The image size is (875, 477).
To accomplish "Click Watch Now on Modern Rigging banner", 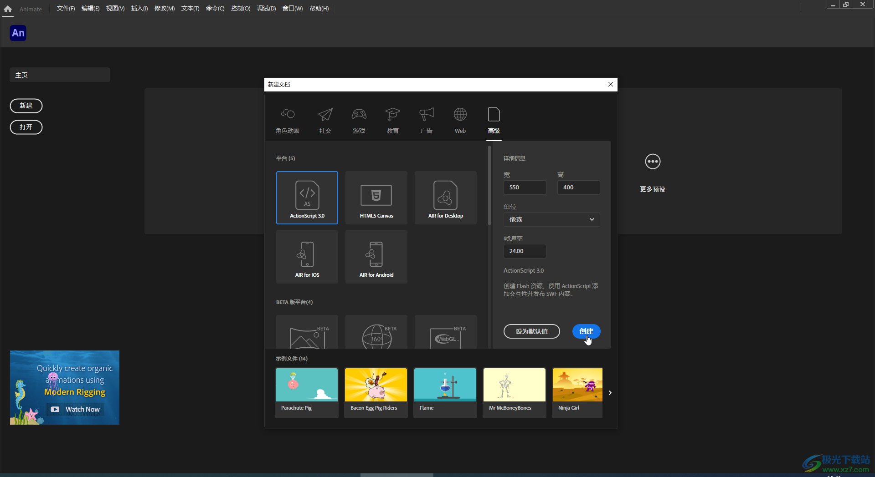I will [x=76, y=409].
